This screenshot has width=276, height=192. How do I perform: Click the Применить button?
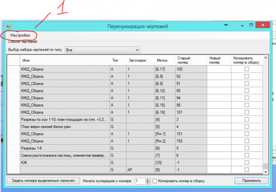[252, 181]
